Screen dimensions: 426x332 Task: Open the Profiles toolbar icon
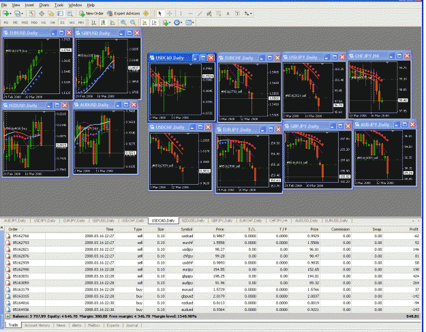pos(18,14)
